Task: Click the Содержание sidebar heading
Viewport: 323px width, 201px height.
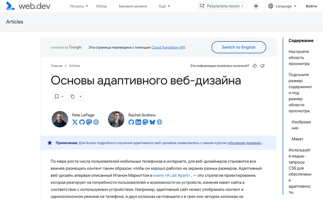Action: point(301,41)
